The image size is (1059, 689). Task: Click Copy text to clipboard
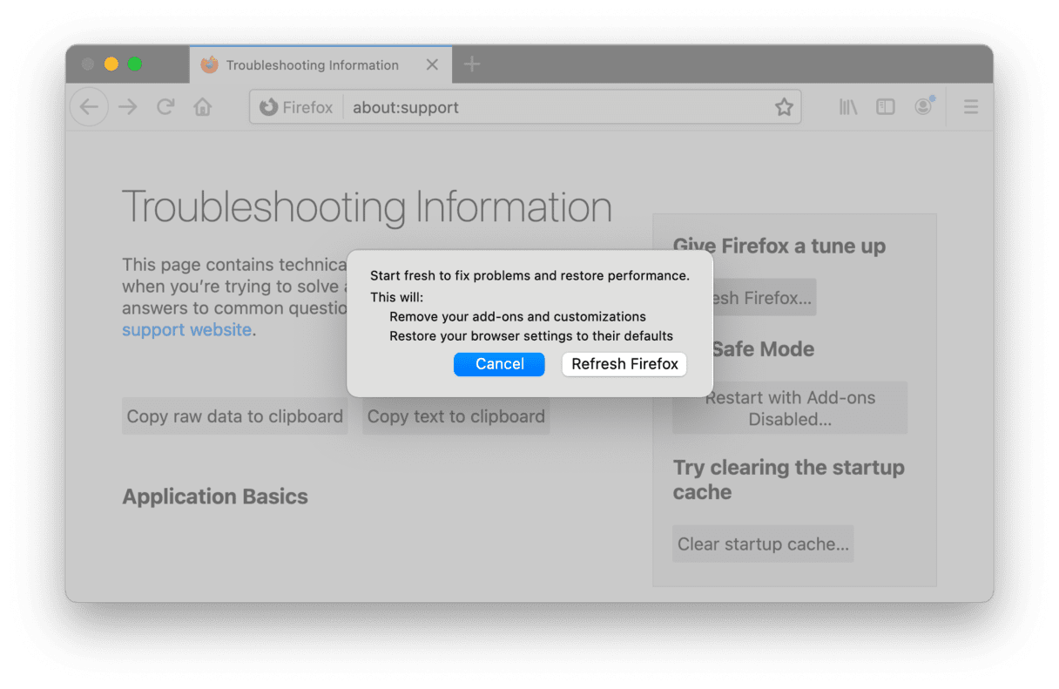[455, 416]
